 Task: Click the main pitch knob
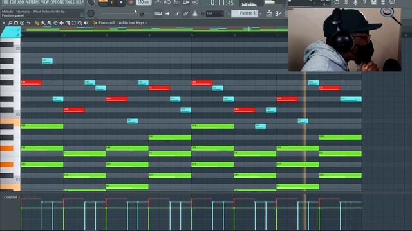tap(91, 13)
